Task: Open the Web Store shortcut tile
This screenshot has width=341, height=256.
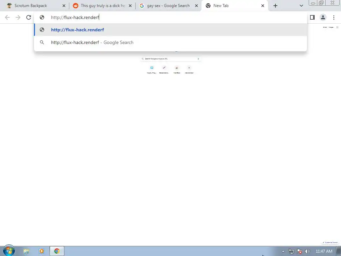Action: pos(177,69)
